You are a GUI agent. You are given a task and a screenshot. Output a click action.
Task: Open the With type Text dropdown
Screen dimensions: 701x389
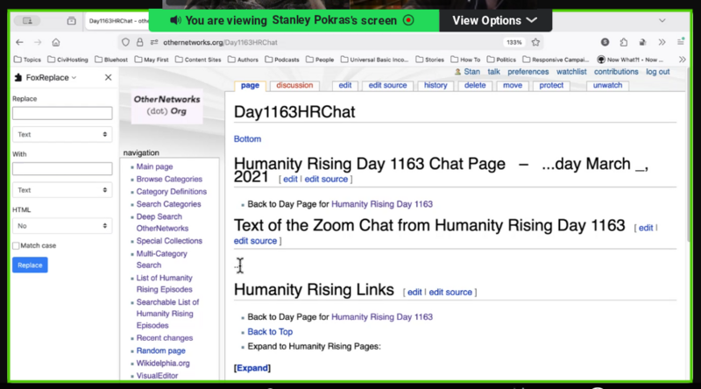pyautogui.click(x=62, y=190)
